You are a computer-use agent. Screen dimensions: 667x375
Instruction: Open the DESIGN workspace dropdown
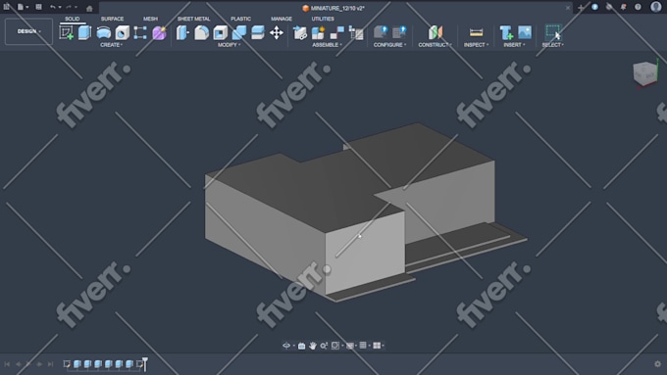(28, 31)
